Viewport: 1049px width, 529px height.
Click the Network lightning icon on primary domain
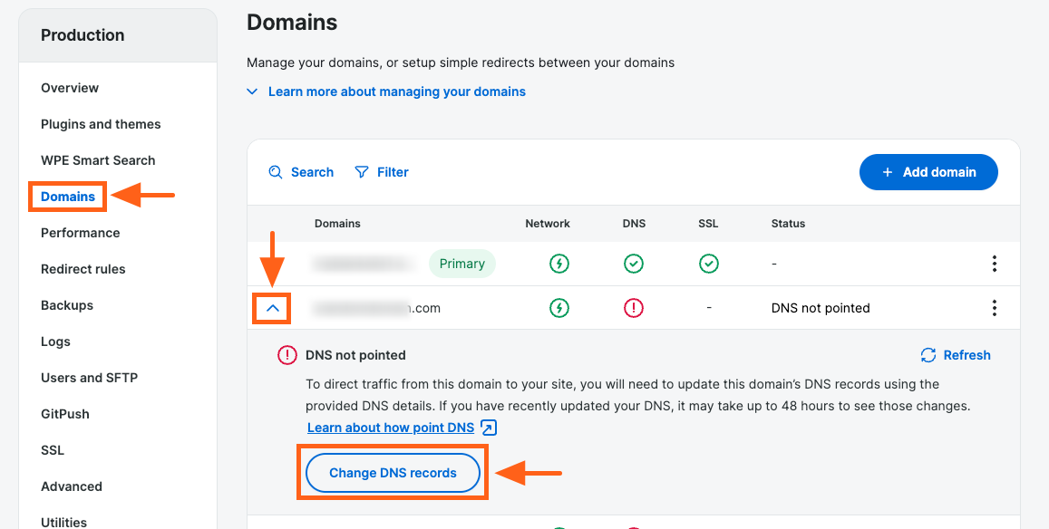point(559,264)
